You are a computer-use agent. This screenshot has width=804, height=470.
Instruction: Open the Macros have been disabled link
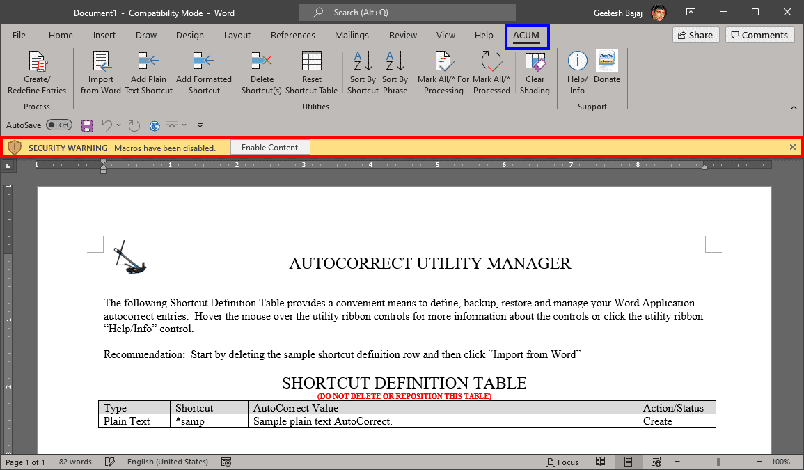pyautogui.click(x=164, y=148)
